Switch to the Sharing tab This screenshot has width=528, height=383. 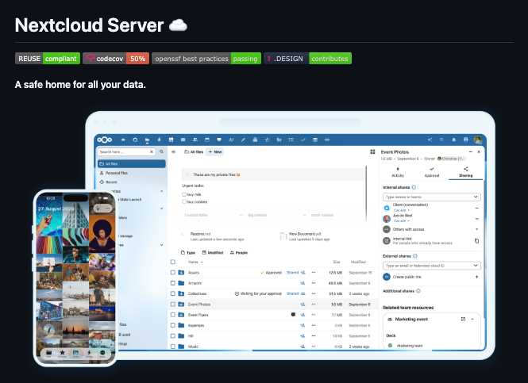[466, 172]
